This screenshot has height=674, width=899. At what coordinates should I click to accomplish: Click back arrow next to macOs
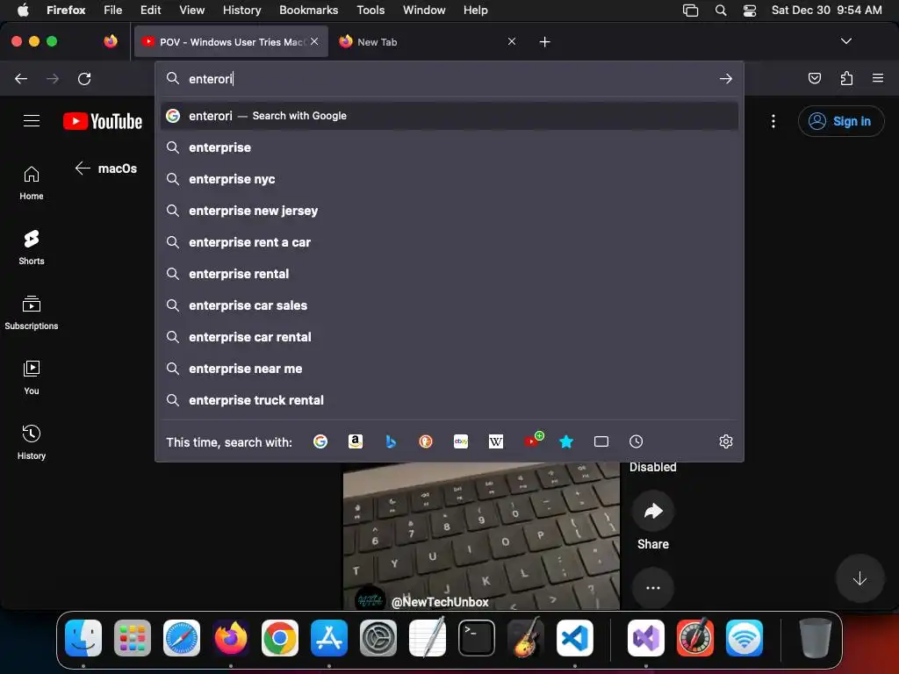pyautogui.click(x=83, y=168)
